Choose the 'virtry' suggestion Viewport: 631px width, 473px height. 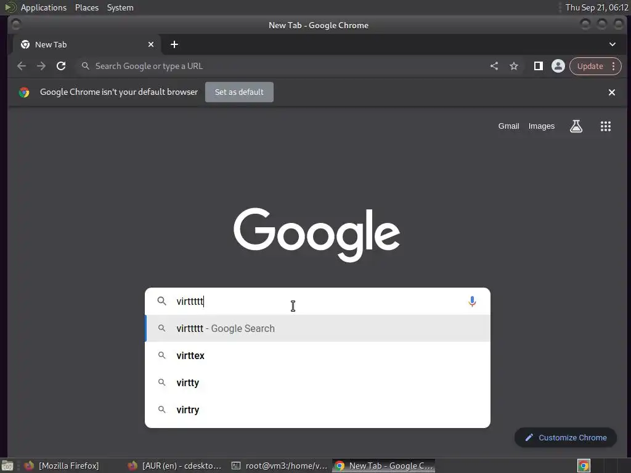(x=317, y=410)
